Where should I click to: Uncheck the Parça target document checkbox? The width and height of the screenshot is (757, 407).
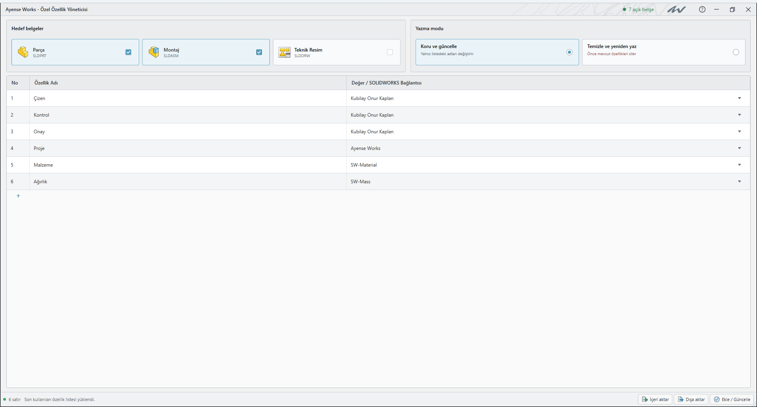click(x=129, y=52)
